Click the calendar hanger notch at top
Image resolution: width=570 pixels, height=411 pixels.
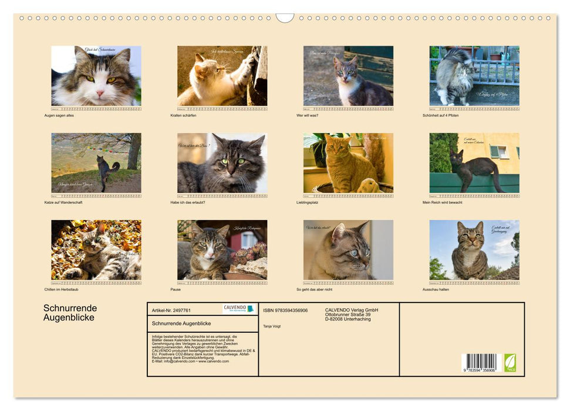click(285, 18)
